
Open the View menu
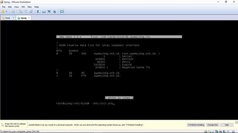coord(16,7)
